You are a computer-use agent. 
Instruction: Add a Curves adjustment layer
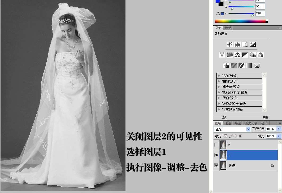tap(245, 44)
